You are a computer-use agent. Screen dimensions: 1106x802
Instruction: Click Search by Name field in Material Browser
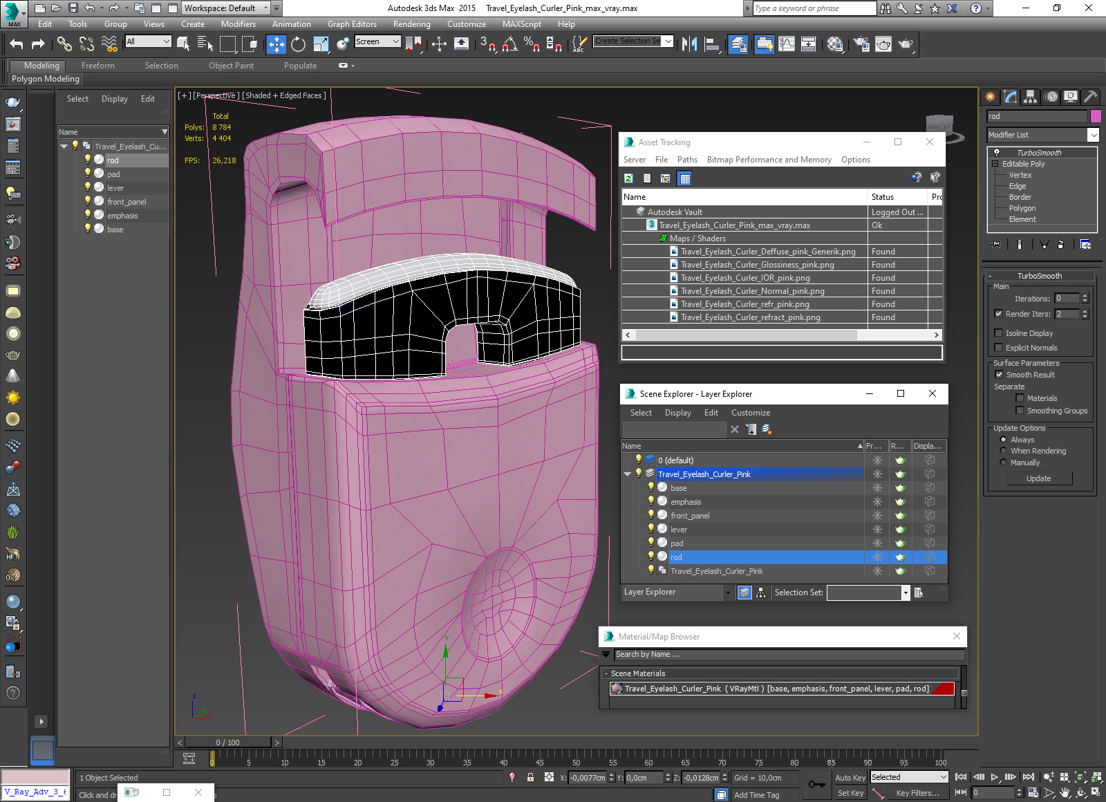pyautogui.click(x=789, y=654)
